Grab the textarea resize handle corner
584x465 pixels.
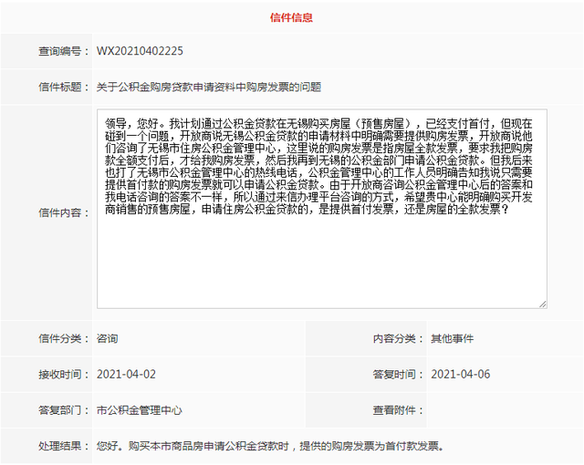click(543, 304)
